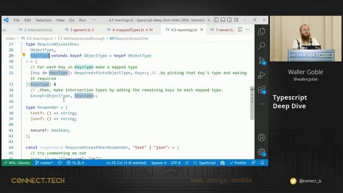Open the Manage gear icon
This screenshot has width=343, height=193.
[x=262, y=152]
